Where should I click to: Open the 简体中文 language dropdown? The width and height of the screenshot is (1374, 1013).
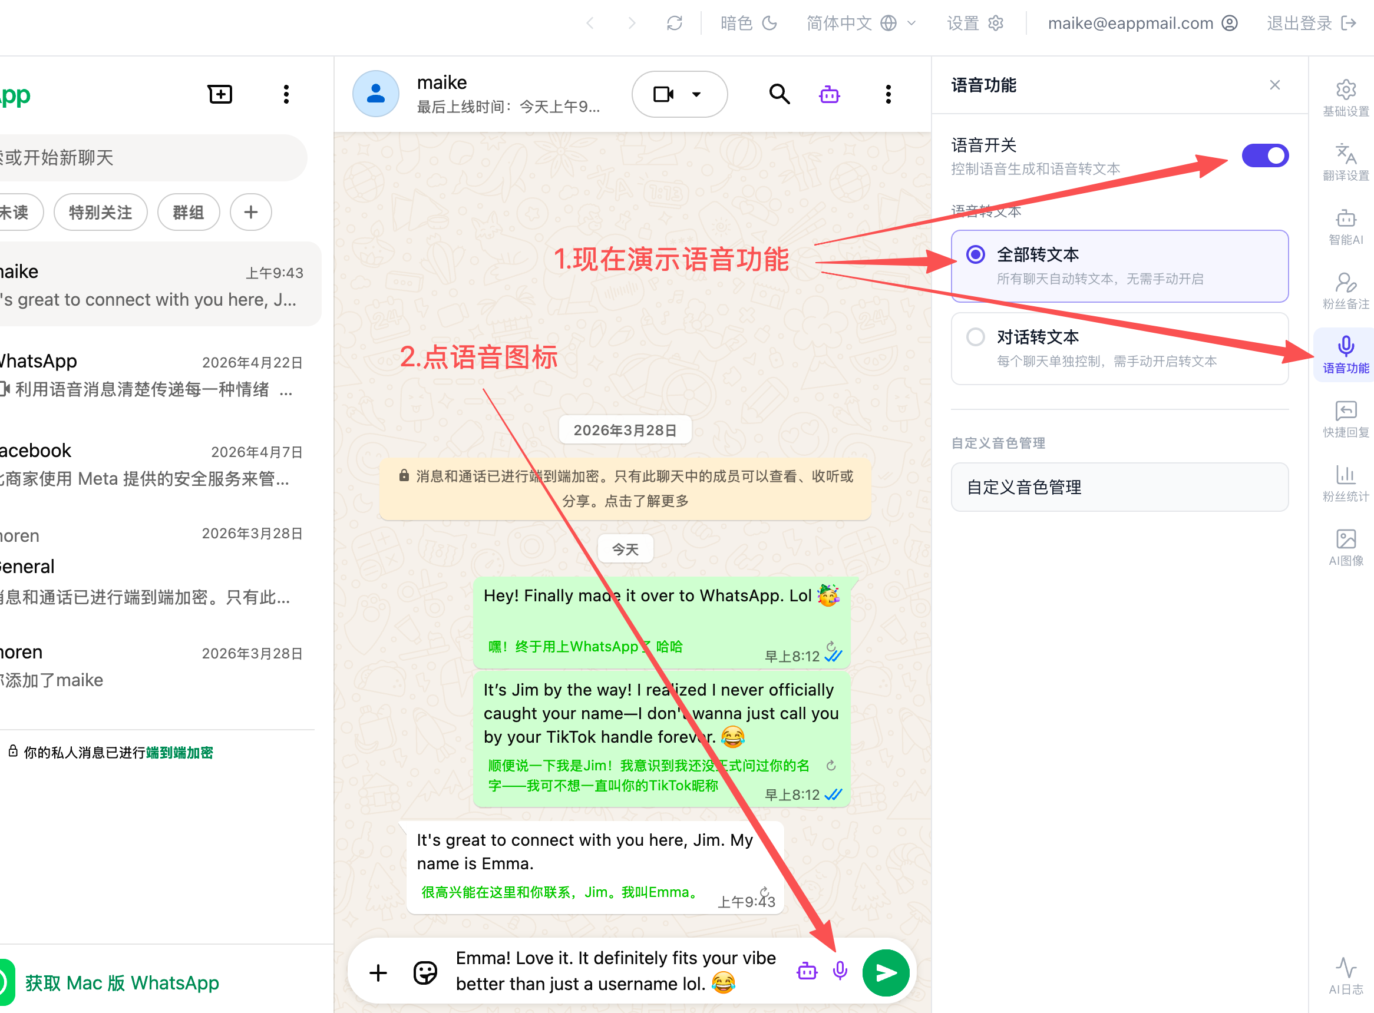point(861,24)
